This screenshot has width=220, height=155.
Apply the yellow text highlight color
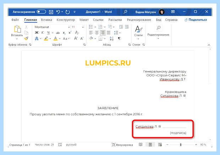point(46,38)
